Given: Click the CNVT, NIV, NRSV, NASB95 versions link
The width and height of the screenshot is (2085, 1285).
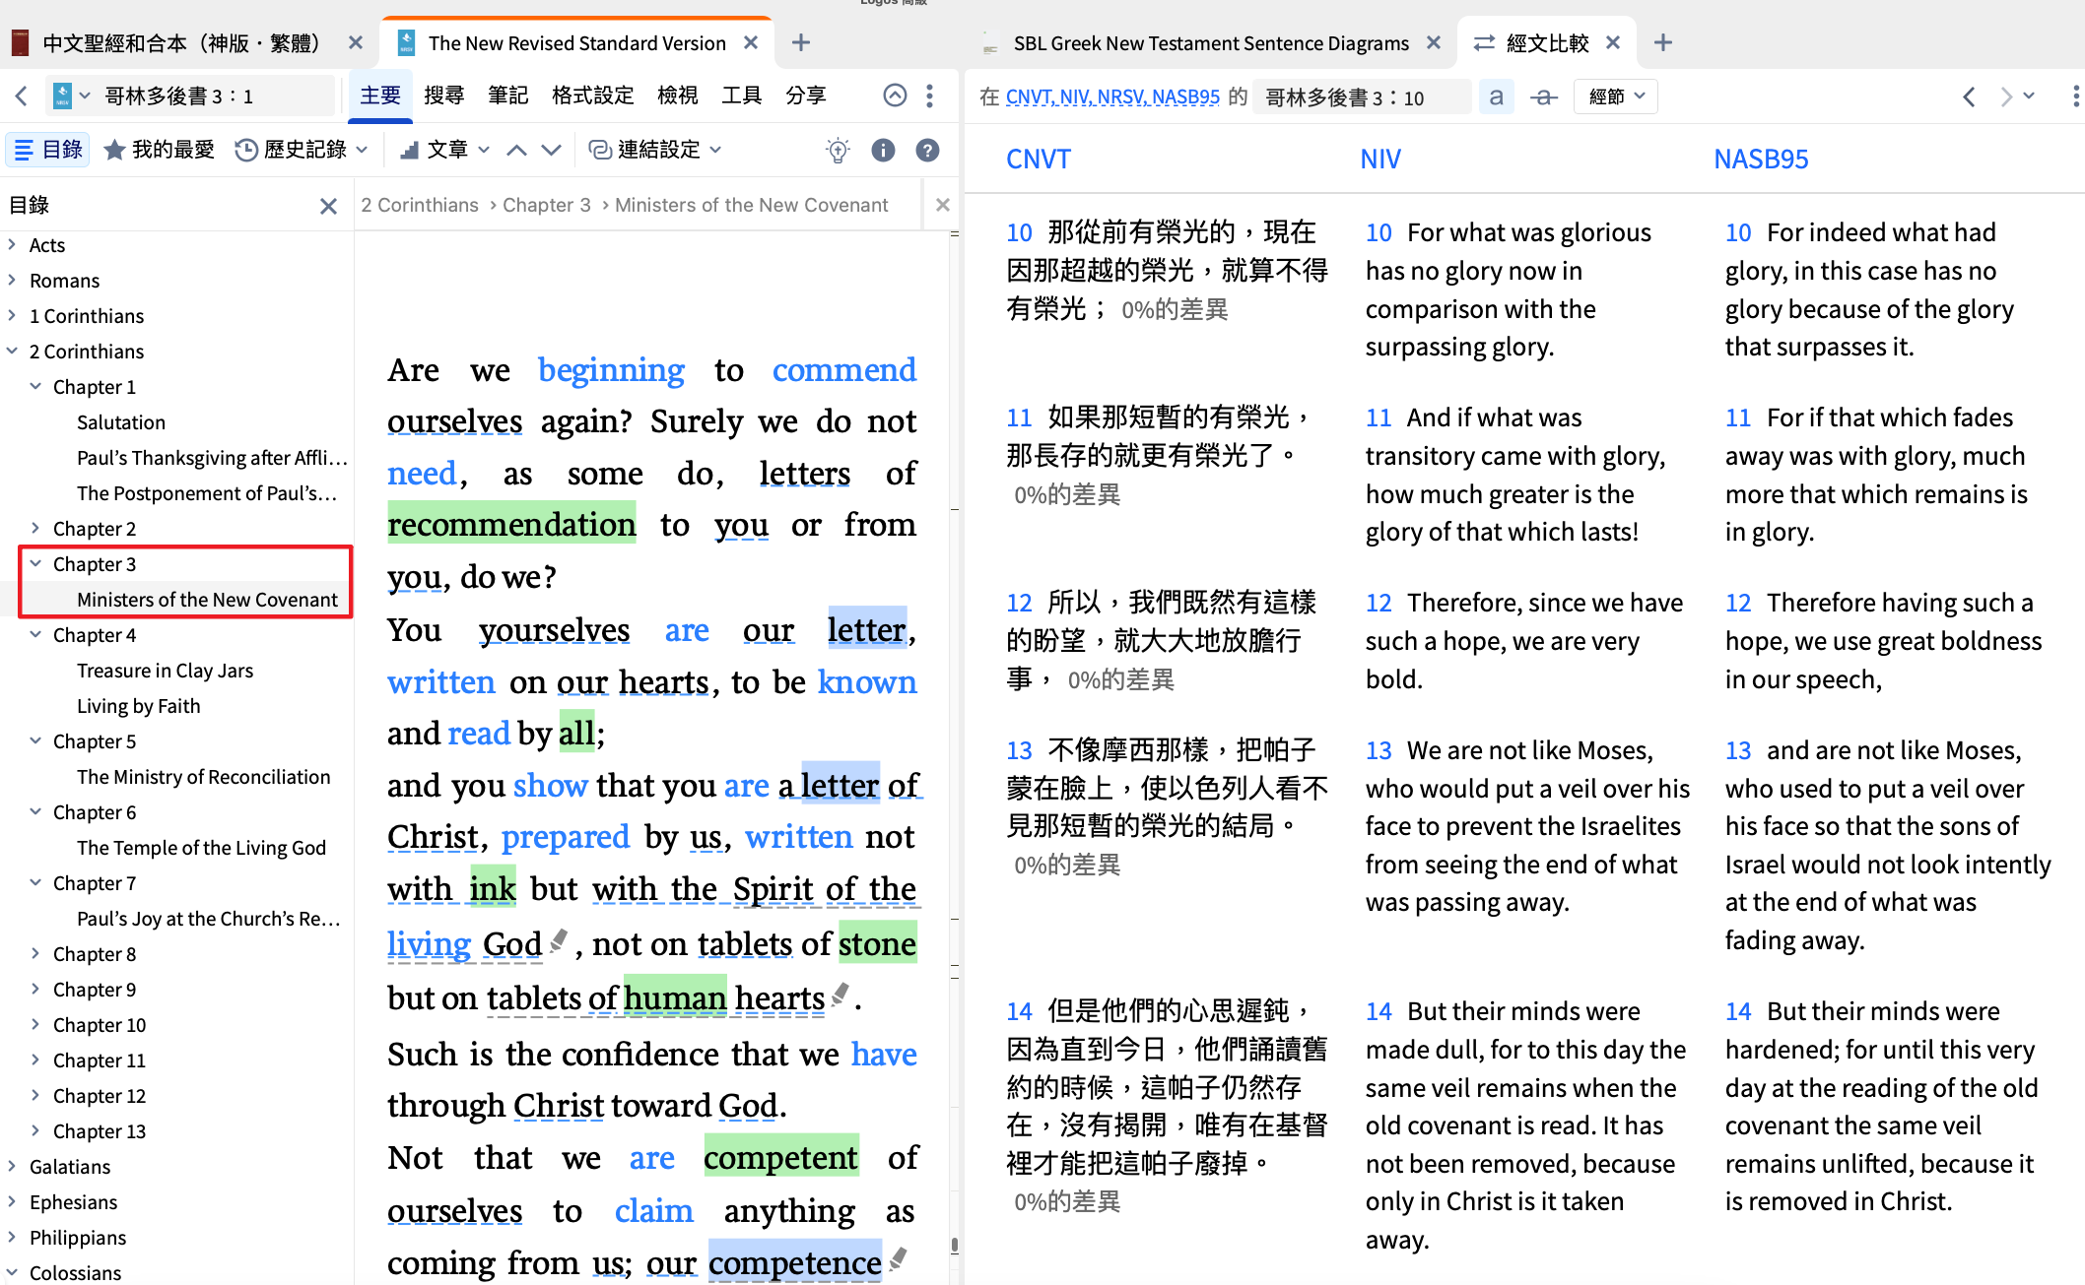Looking at the screenshot, I should pos(1112,96).
